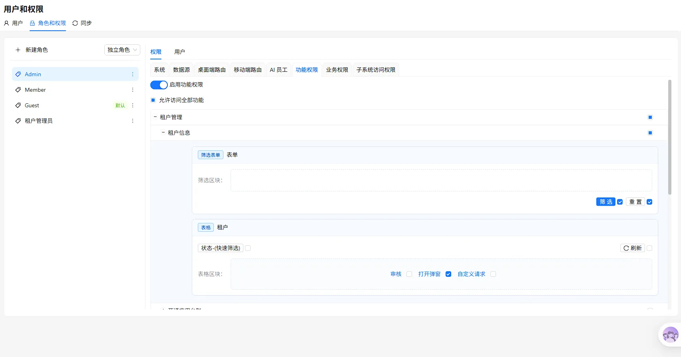This screenshot has width=681, height=357.
Task: Check the 自定义请求 permission checkbox
Action: tap(493, 274)
